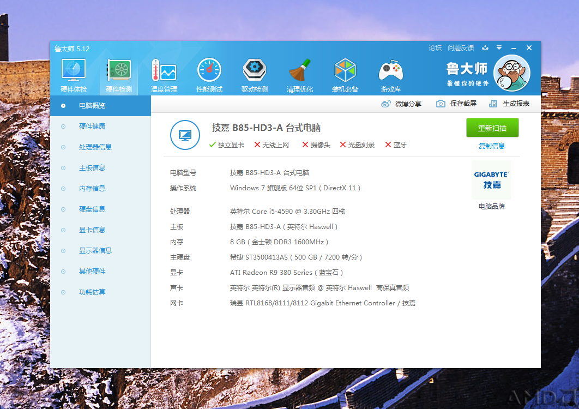Click the 蓝牙 feature indicator
The image size is (579, 409).
(x=396, y=145)
